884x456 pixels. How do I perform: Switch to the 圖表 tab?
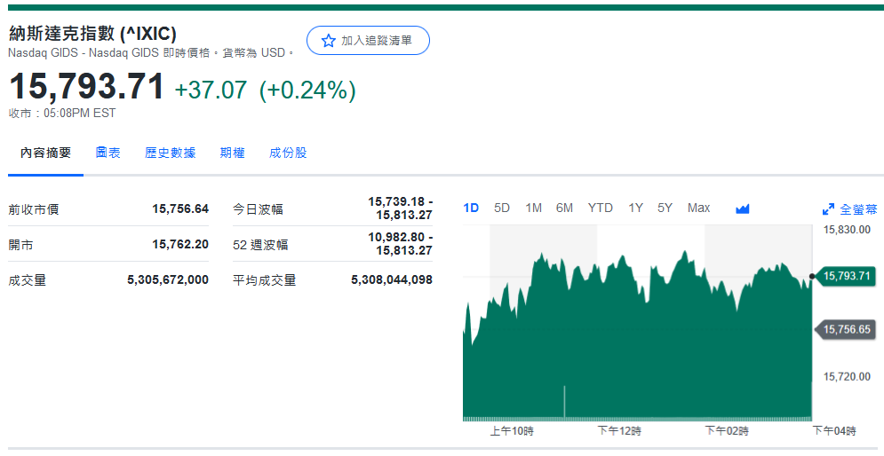pos(108,153)
